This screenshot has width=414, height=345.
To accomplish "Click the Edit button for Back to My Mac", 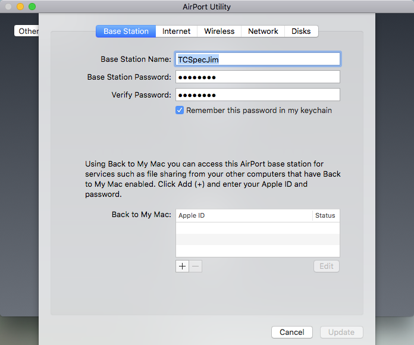I will click(x=327, y=266).
